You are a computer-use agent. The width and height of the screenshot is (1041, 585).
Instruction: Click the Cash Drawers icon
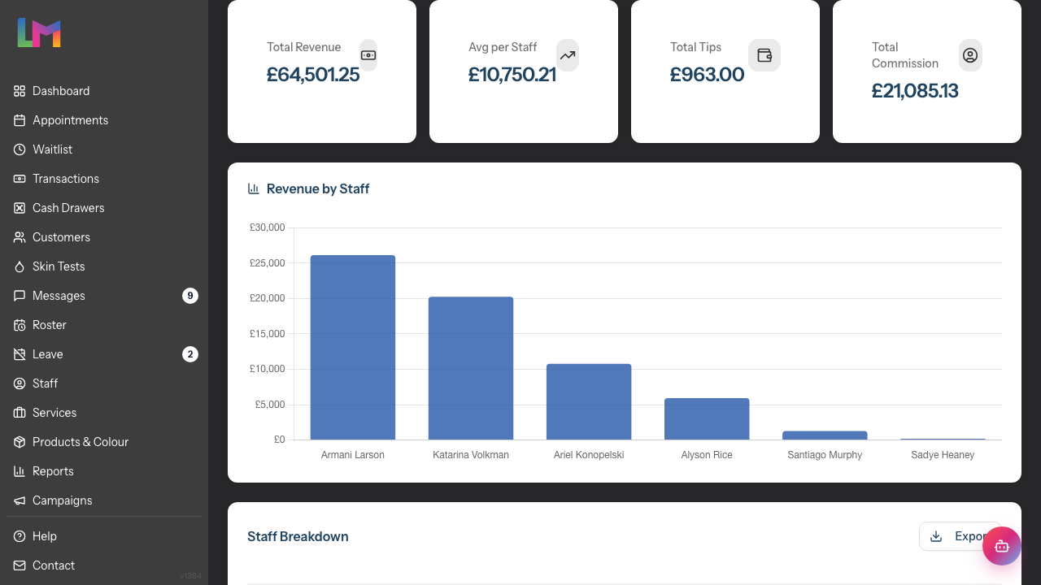tap(20, 208)
